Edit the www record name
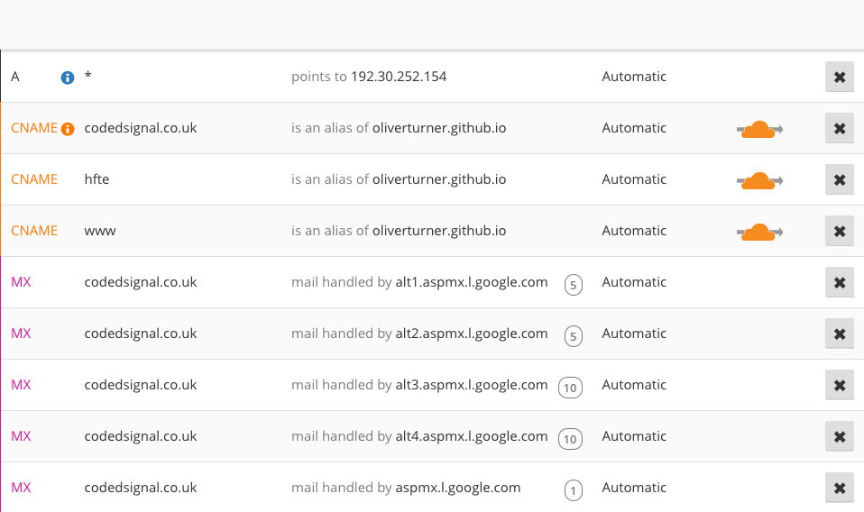 pos(100,232)
